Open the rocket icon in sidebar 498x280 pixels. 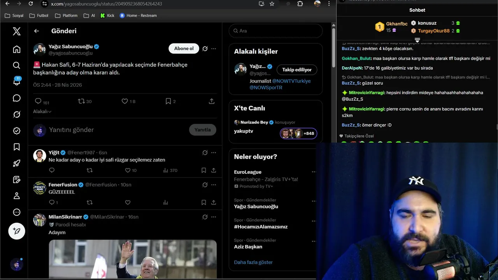(x=17, y=163)
